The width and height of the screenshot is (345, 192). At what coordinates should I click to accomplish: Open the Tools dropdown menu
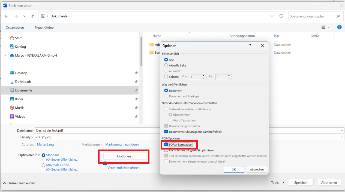[x=278, y=182]
